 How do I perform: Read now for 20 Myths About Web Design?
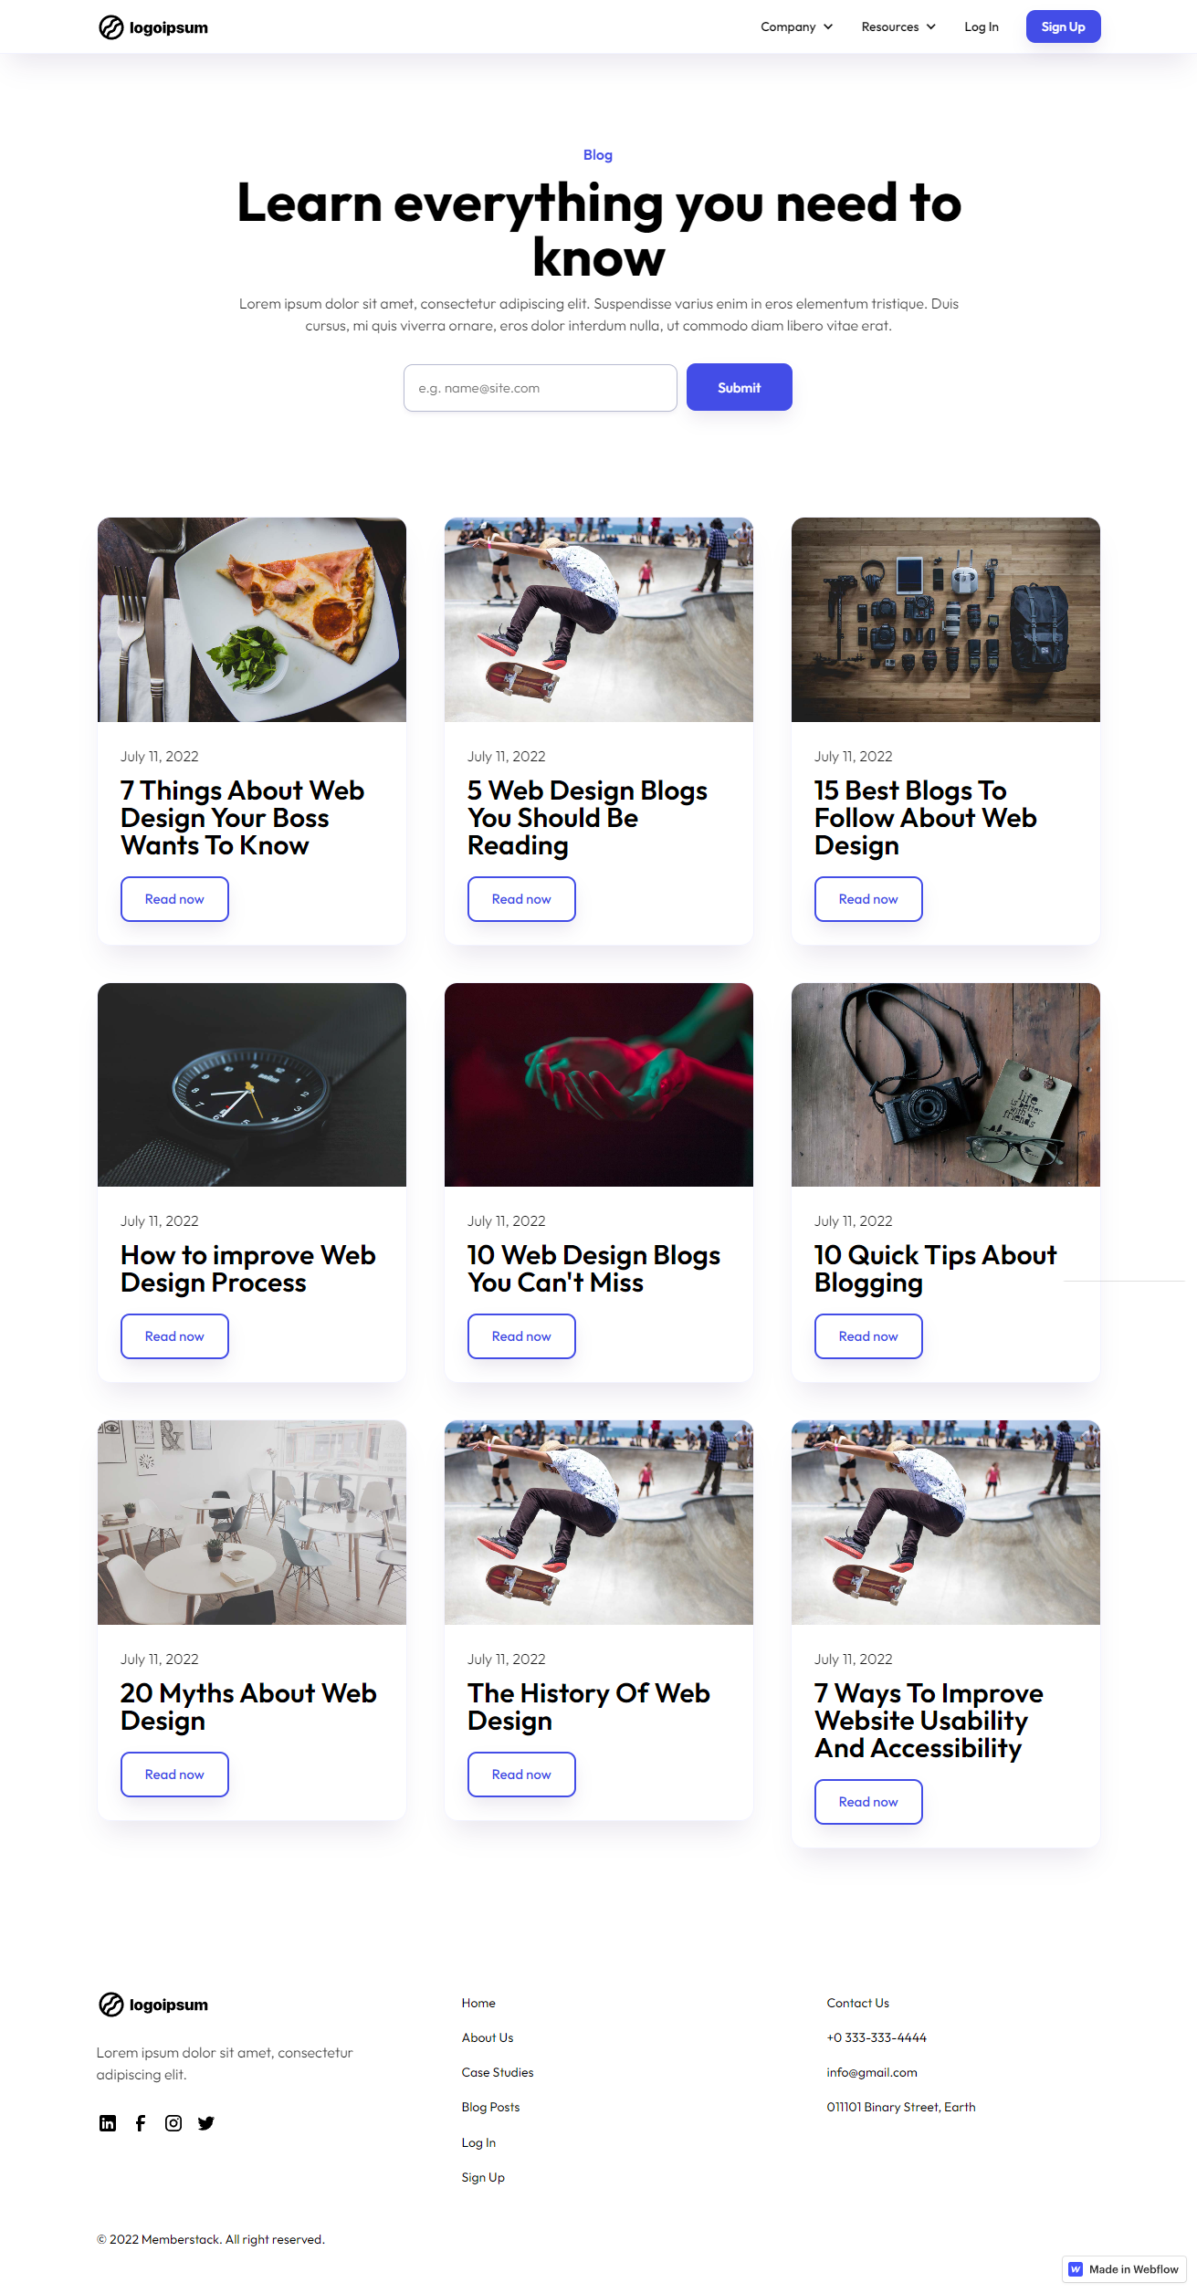(x=174, y=1775)
